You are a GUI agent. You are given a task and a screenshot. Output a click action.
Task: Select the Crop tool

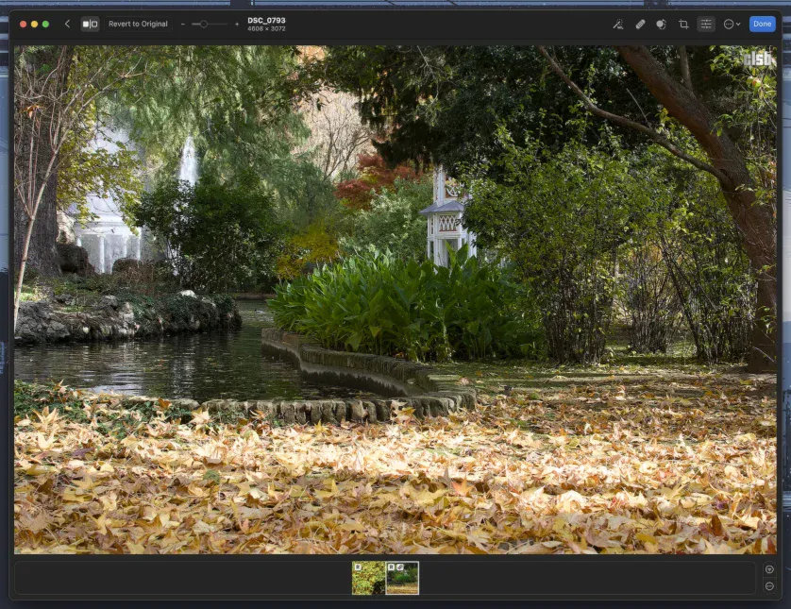(x=684, y=24)
